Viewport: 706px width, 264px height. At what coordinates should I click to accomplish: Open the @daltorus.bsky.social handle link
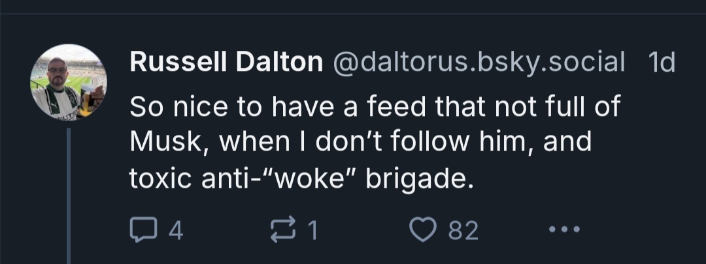tap(479, 63)
